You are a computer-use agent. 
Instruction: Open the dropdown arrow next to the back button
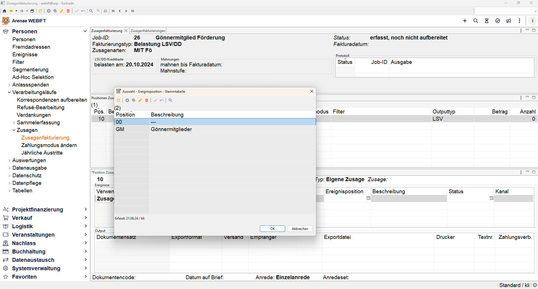point(16,11)
